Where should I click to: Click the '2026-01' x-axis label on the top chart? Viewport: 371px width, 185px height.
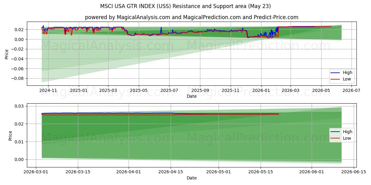(261, 91)
